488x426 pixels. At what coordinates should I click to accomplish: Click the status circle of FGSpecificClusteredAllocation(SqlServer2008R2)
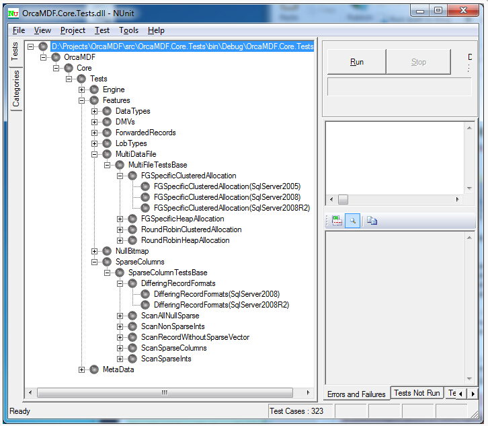tap(145, 208)
